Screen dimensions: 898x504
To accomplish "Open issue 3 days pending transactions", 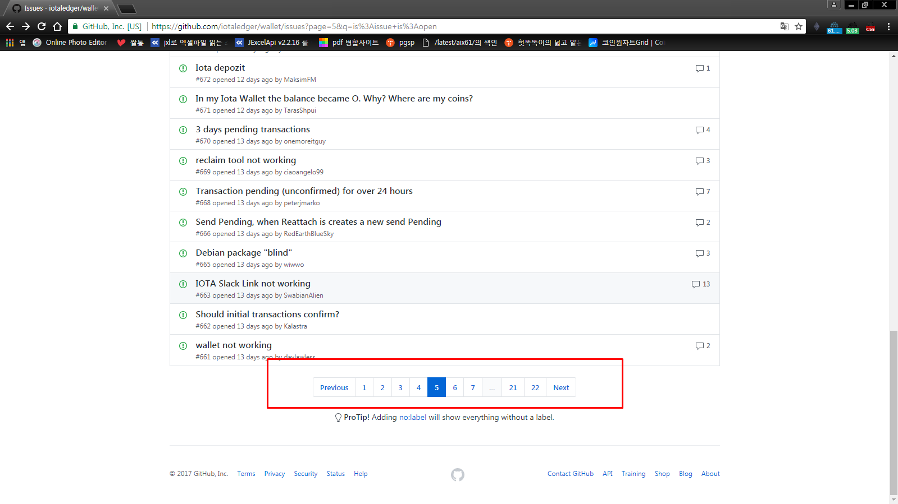I will point(253,129).
